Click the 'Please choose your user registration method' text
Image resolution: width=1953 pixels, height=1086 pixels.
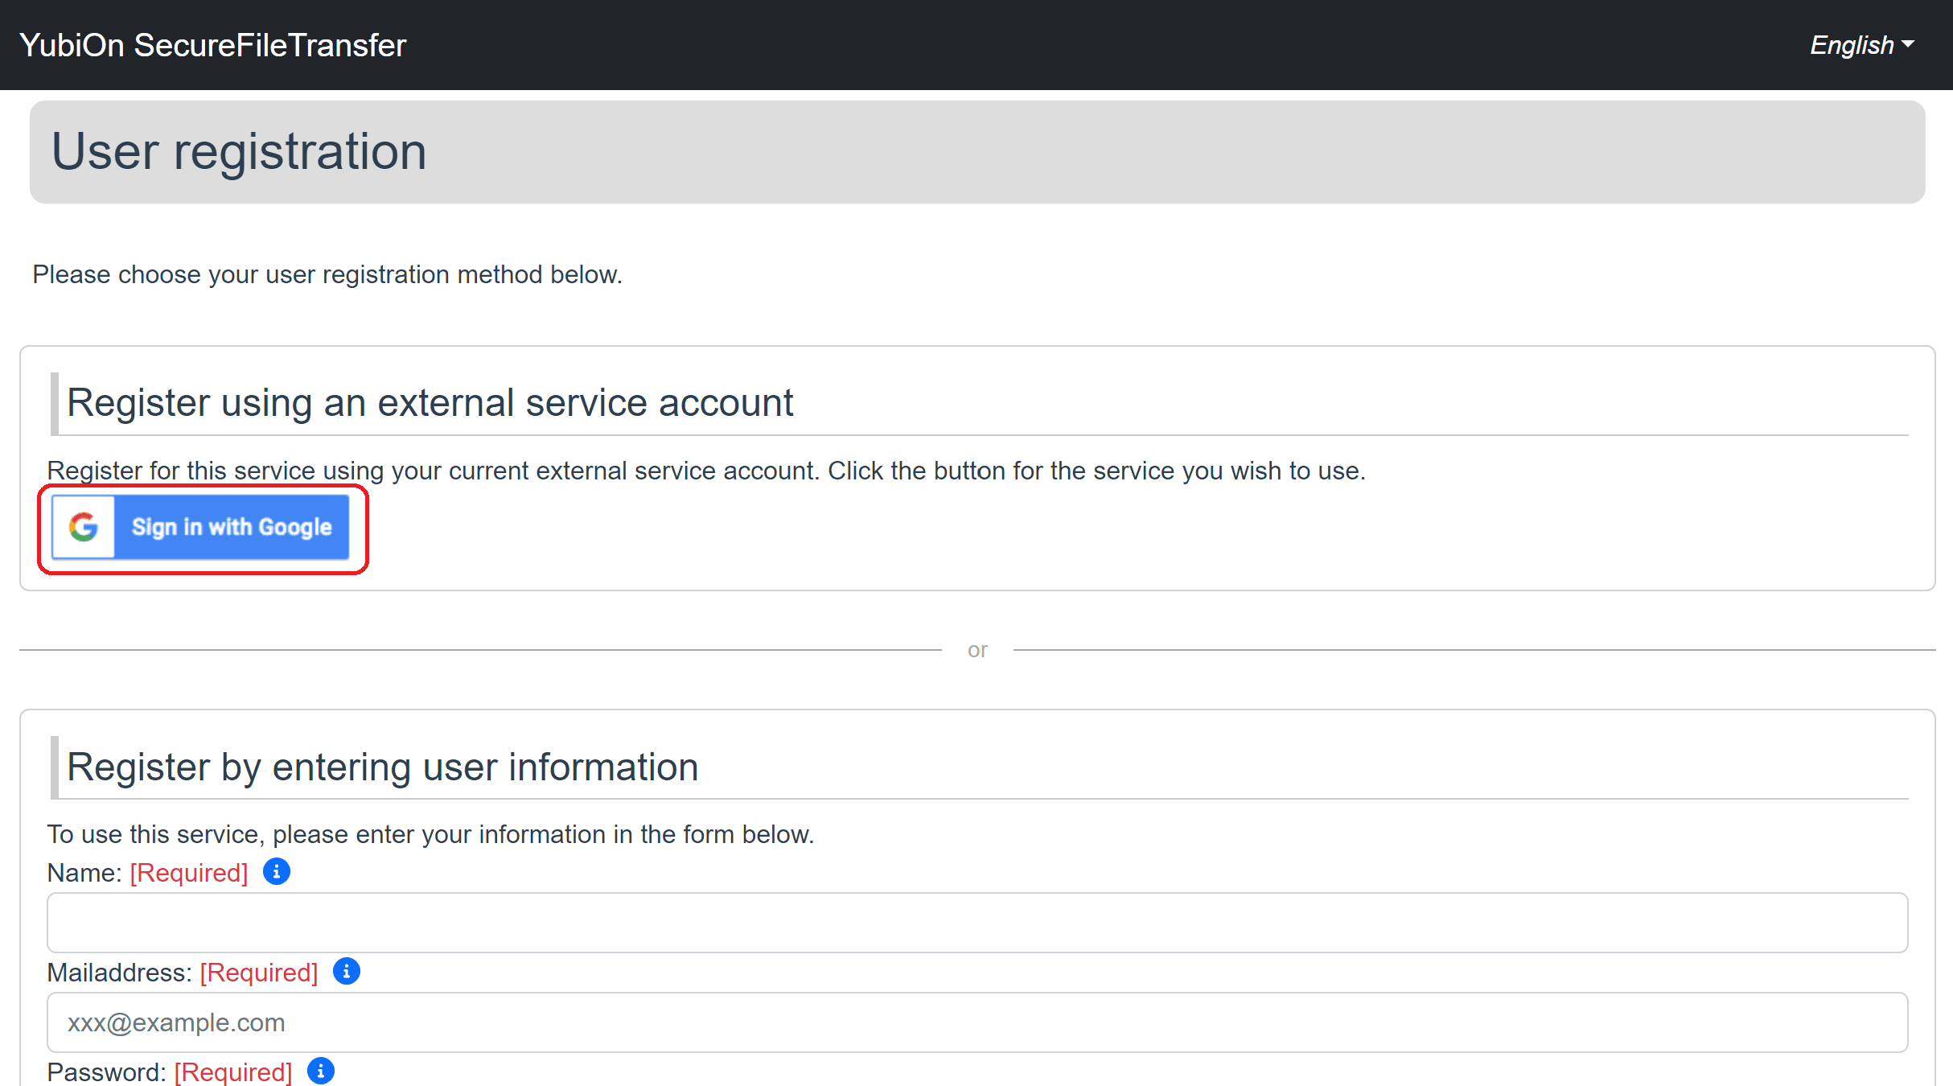[327, 274]
